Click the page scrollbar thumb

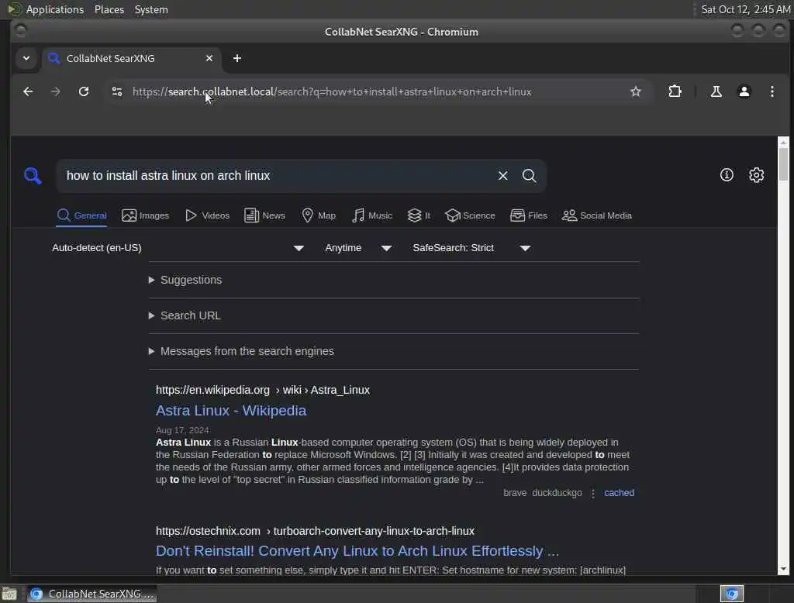[783, 164]
